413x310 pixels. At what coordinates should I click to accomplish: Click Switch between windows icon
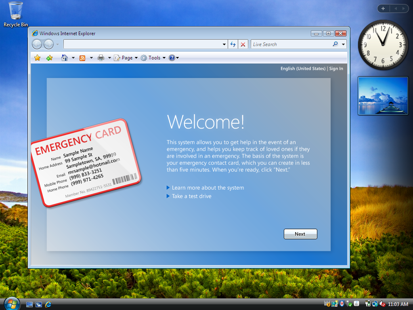39,304
